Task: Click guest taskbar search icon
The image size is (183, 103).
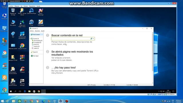Action: coord(15,91)
